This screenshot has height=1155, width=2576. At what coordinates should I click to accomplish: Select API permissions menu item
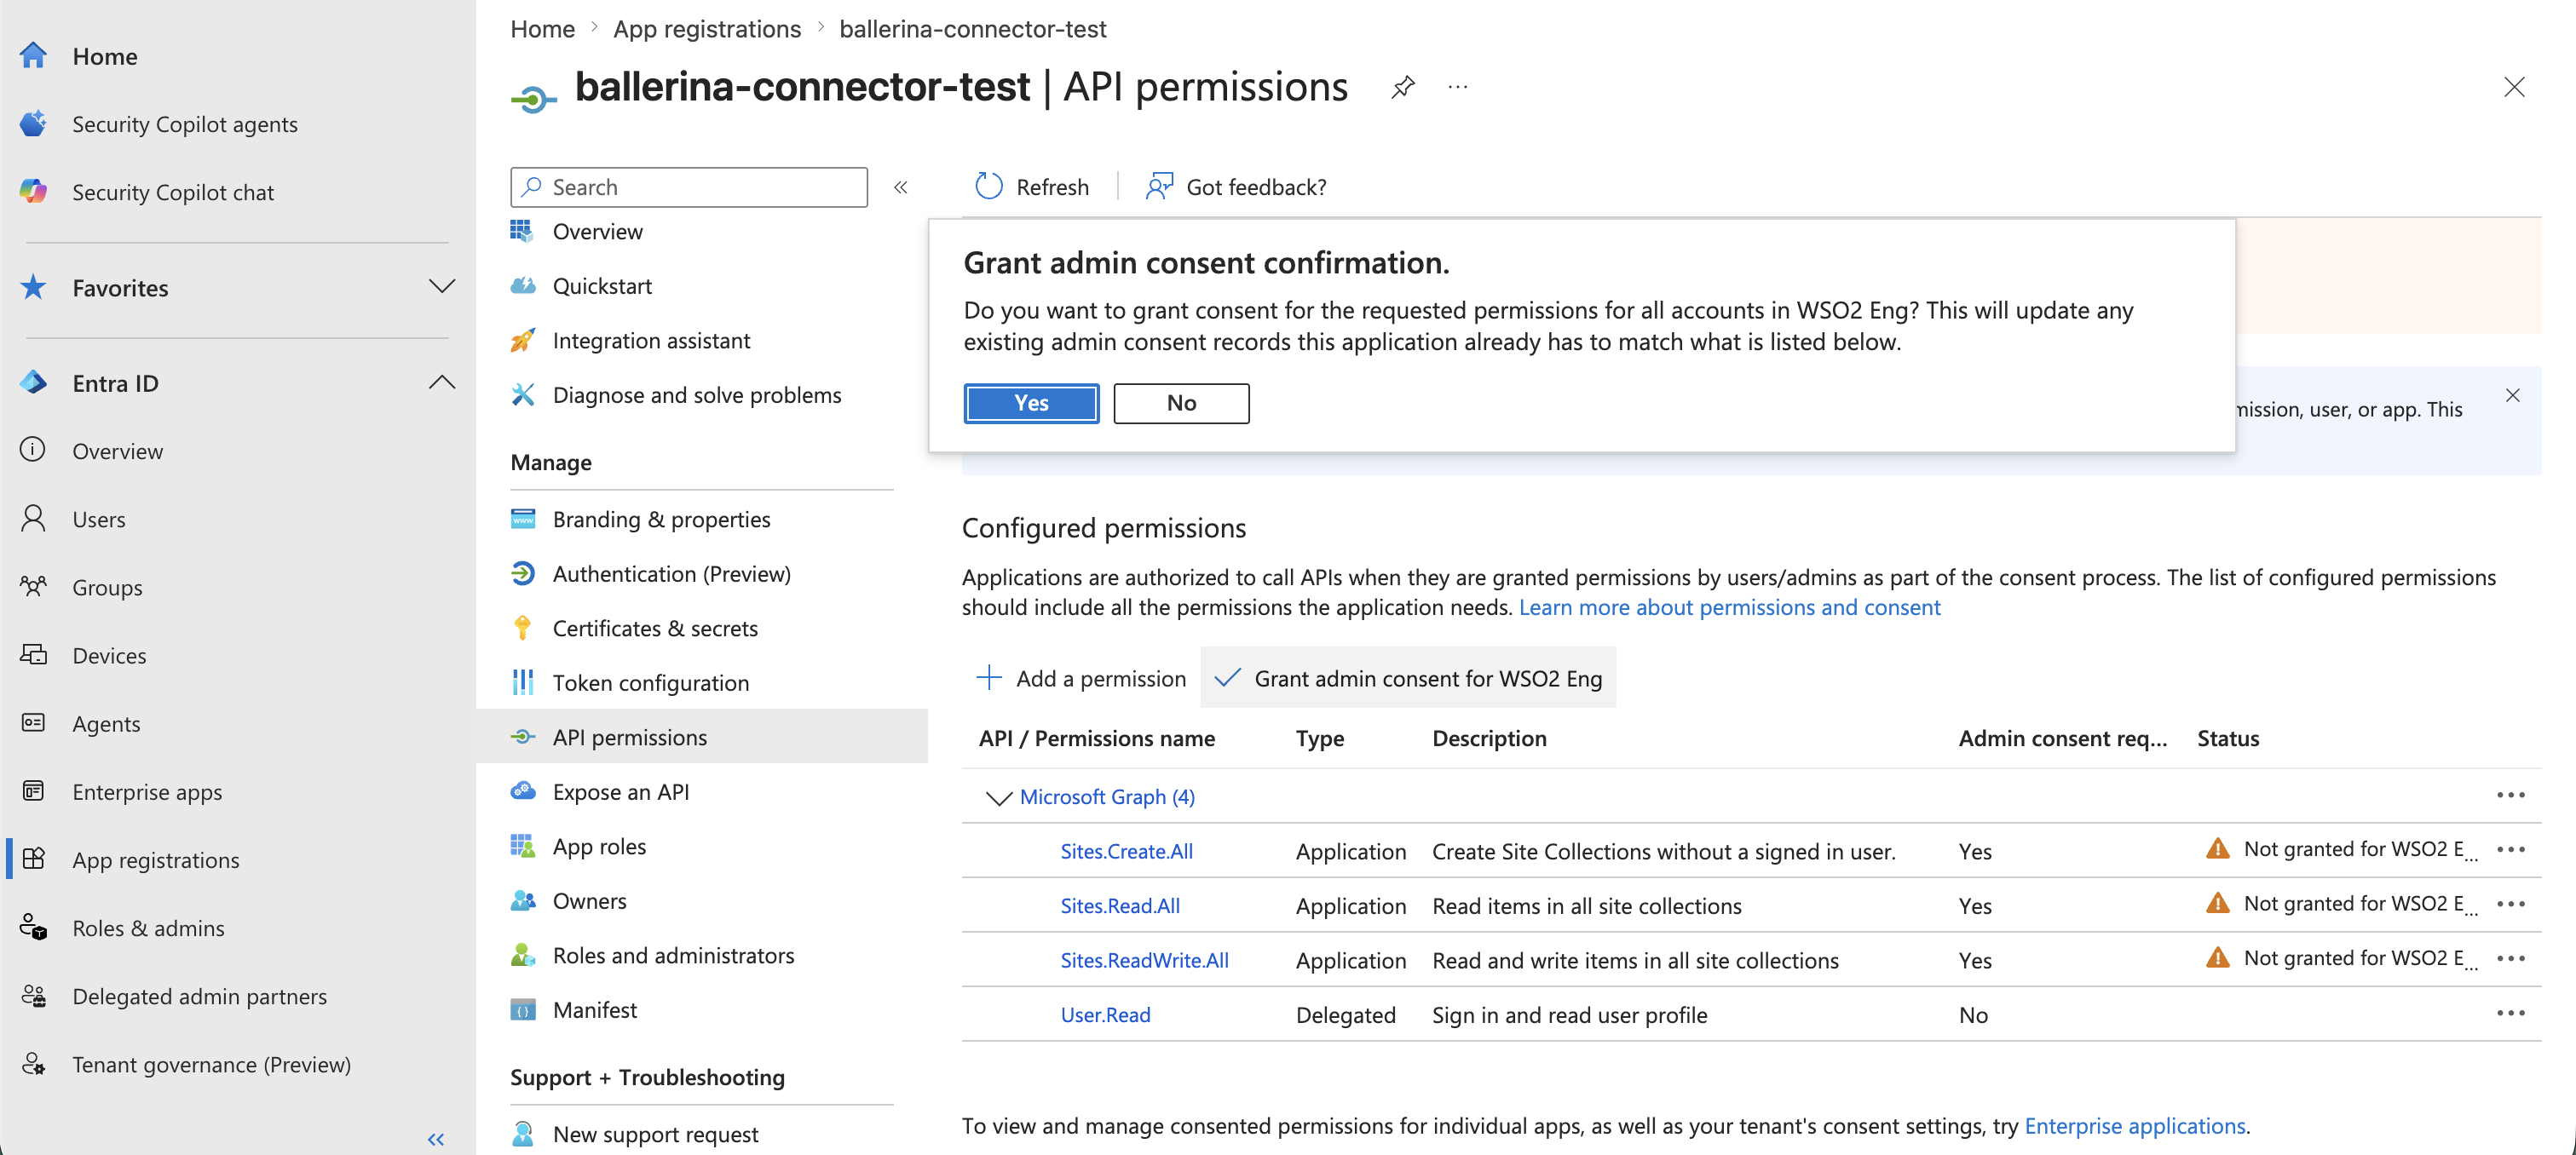click(702, 737)
